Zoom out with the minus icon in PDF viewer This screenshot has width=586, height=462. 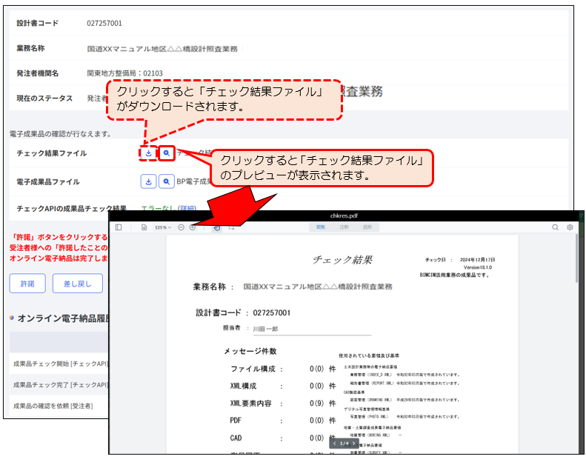(x=181, y=227)
